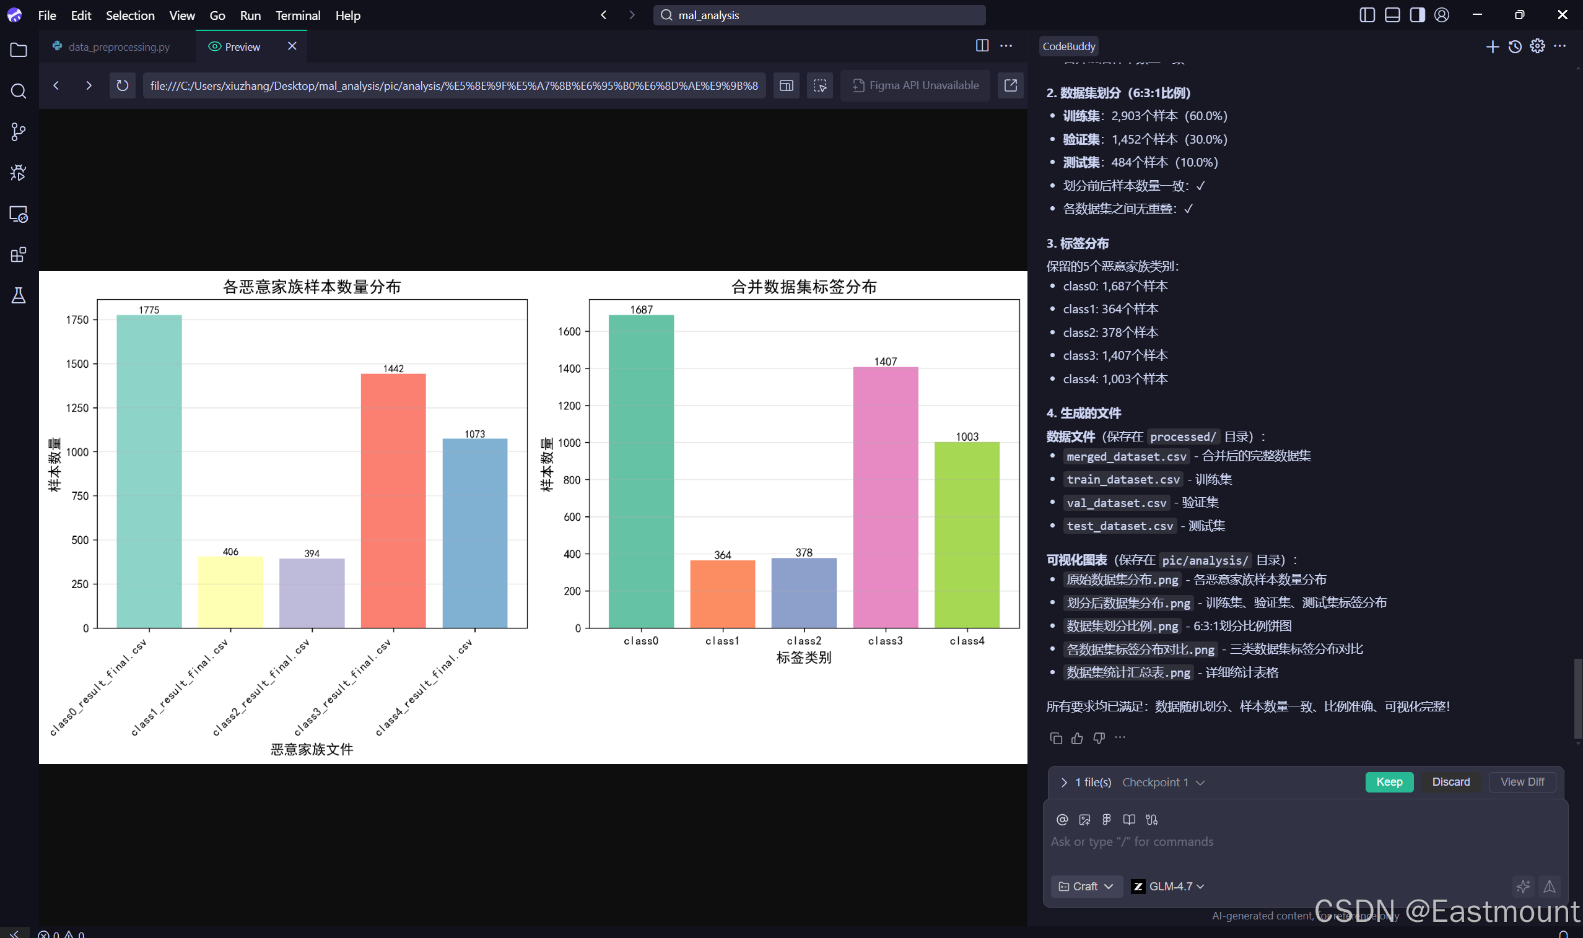The height and width of the screenshot is (938, 1583).
Task: Reload the preview page
Action: click(x=122, y=85)
